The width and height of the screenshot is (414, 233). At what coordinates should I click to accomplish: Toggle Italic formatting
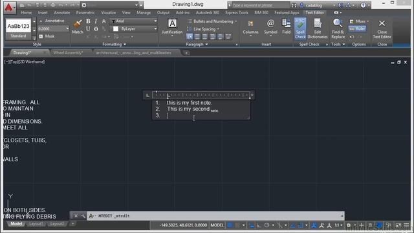(x=96, y=21)
